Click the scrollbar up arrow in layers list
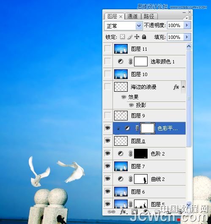Screen dimensions: 211x224 [x=189, y=46]
